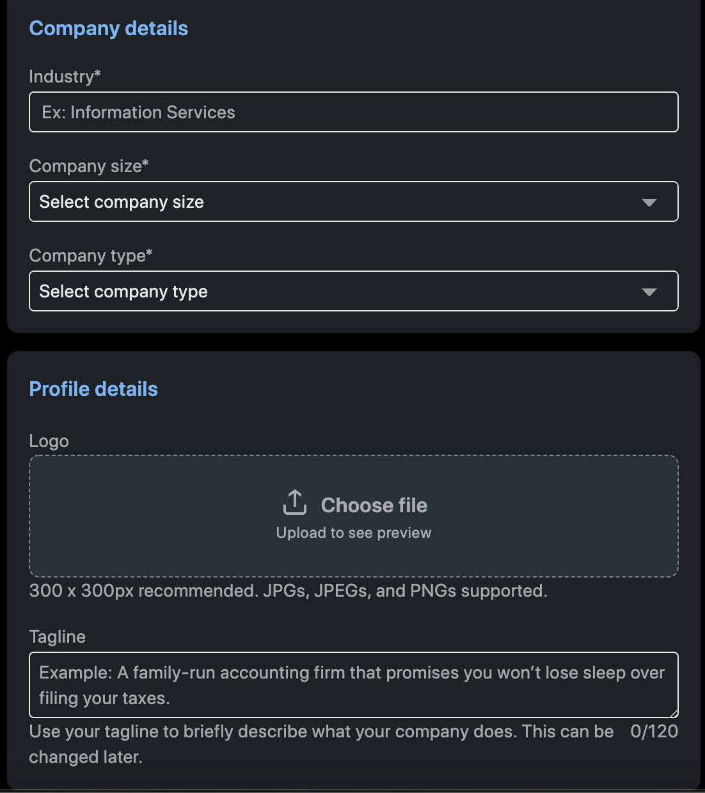The image size is (705, 793).
Task: Focus the Industry input field
Action: pyautogui.click(x=354, y=112)
